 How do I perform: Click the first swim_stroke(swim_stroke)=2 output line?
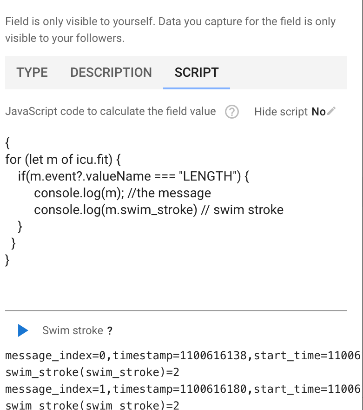[x=92, y=372]
